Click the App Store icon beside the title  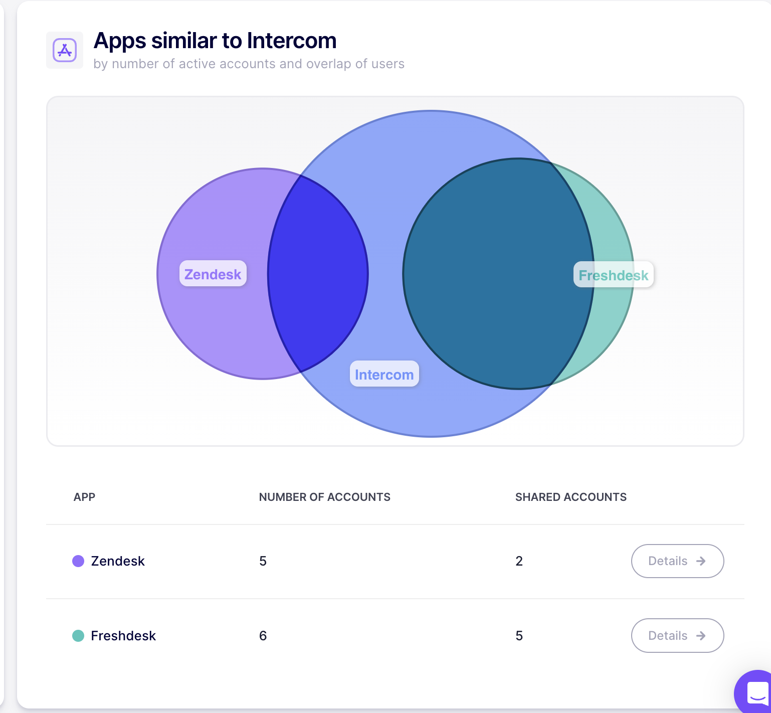coord(65,50)
